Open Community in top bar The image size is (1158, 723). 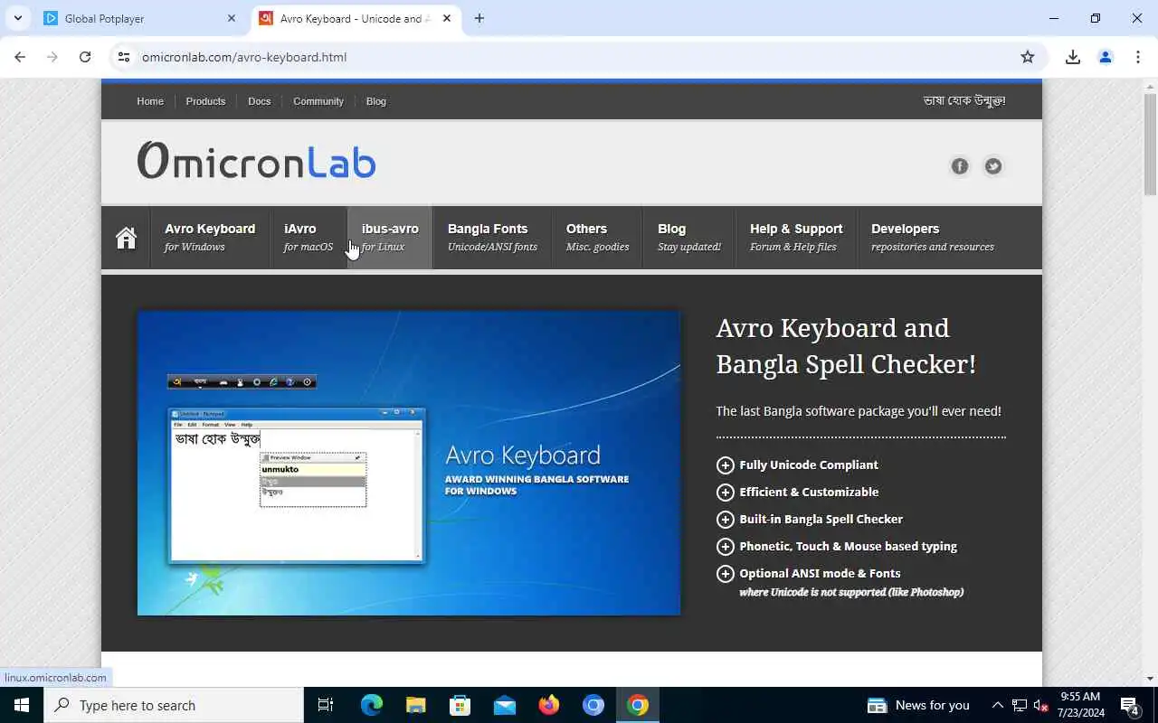coord(318,101)
